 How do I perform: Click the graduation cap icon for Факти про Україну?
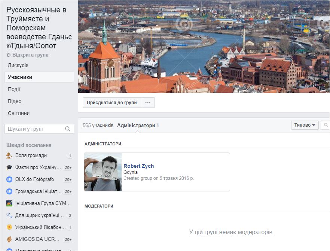point(9,167)
